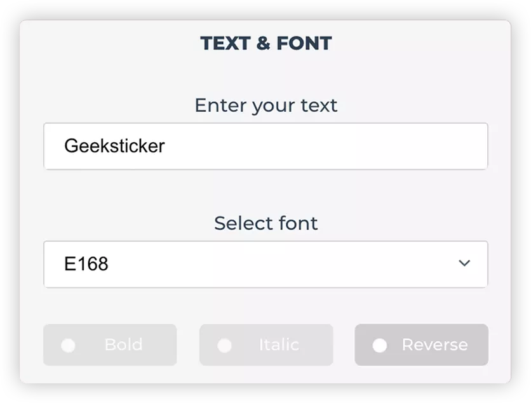Viewport: 531px width, 403px height.
Task: Click the TEXT & FONT heading
Action: click(x=265, y=43)
